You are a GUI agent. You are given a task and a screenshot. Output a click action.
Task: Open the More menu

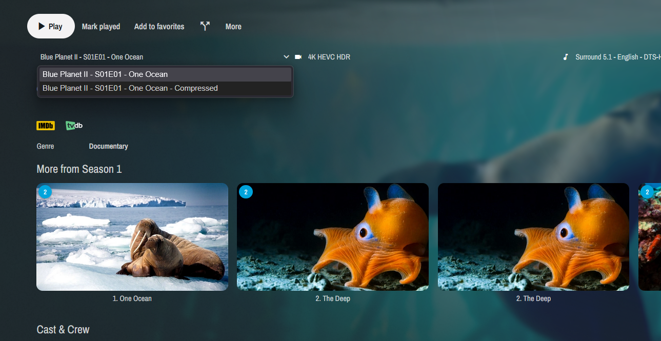(x=233, y=27)
